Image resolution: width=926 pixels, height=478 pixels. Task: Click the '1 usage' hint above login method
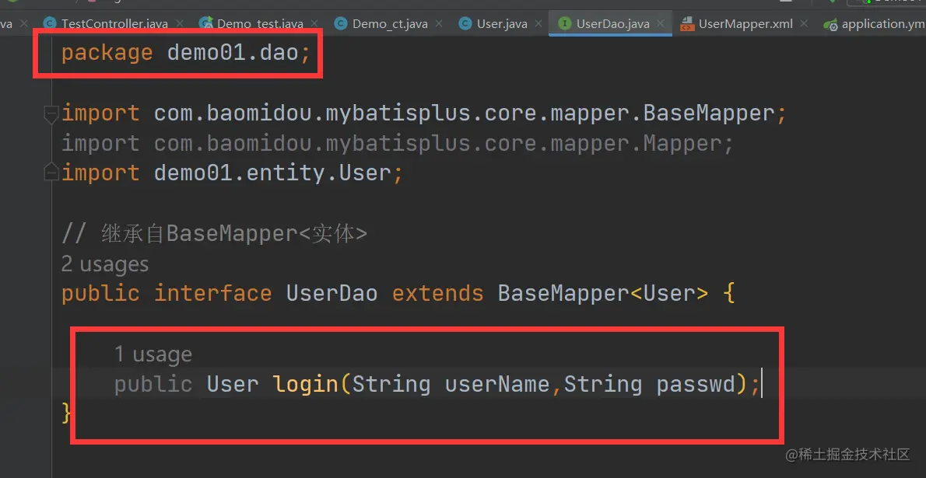153,354
